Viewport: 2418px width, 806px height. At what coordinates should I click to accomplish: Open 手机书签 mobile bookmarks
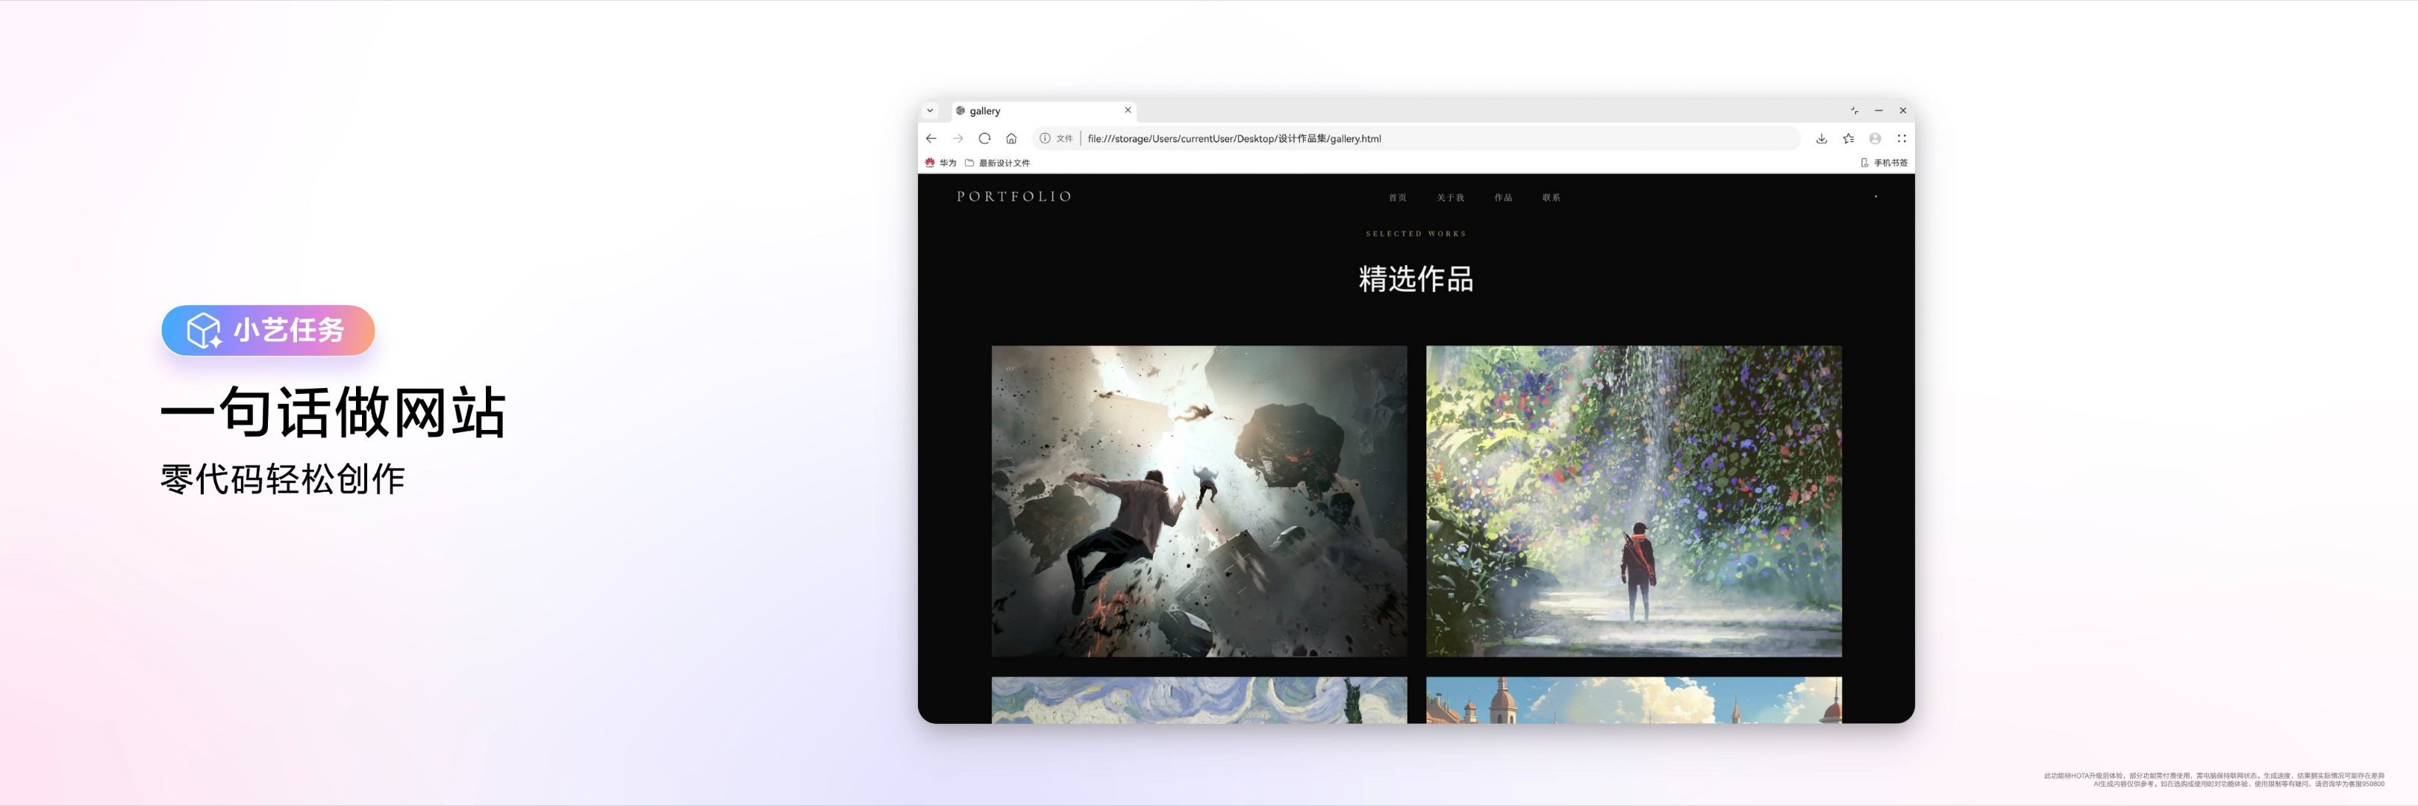[x=1884, y=163]
